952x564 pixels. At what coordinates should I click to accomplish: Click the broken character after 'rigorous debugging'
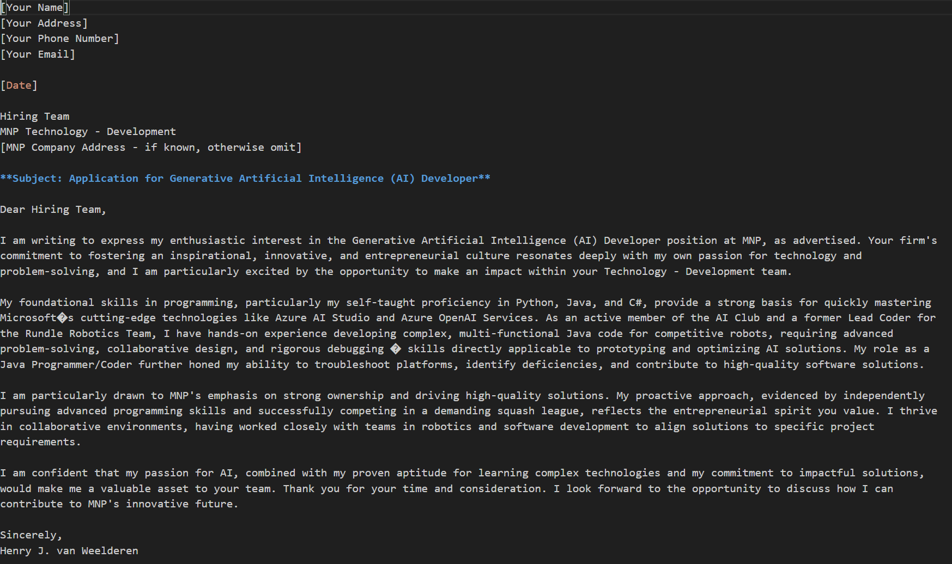coord(396,349)
